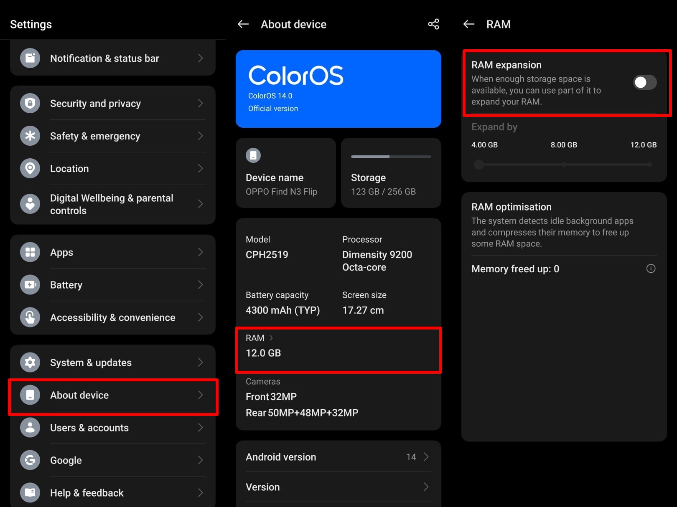Set RAM expansion slider to 8.00 GB
Viewport: 677px width, 507px height.
(x=564, y=165)
